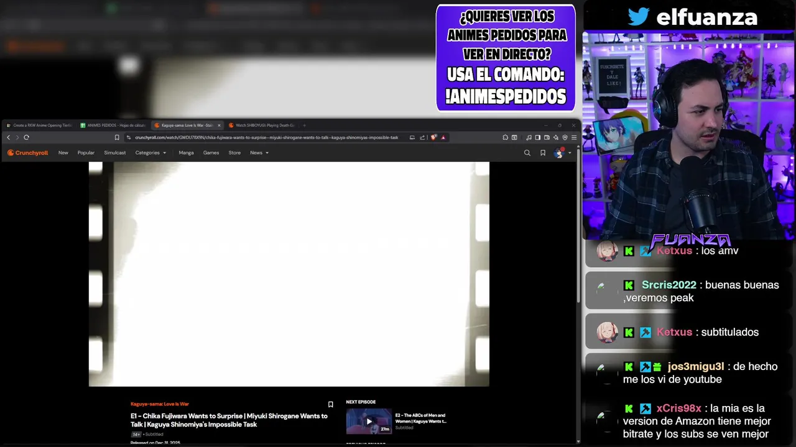Expand the News dropdown
796x447 pixels.
pyautogui.click(x=259, y=153)
